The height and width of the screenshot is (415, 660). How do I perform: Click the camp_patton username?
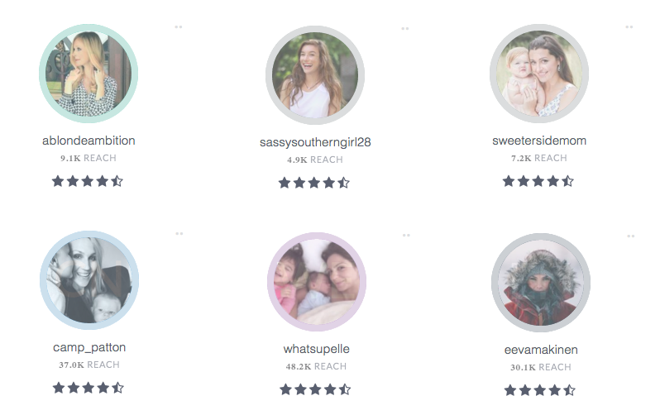89,347
